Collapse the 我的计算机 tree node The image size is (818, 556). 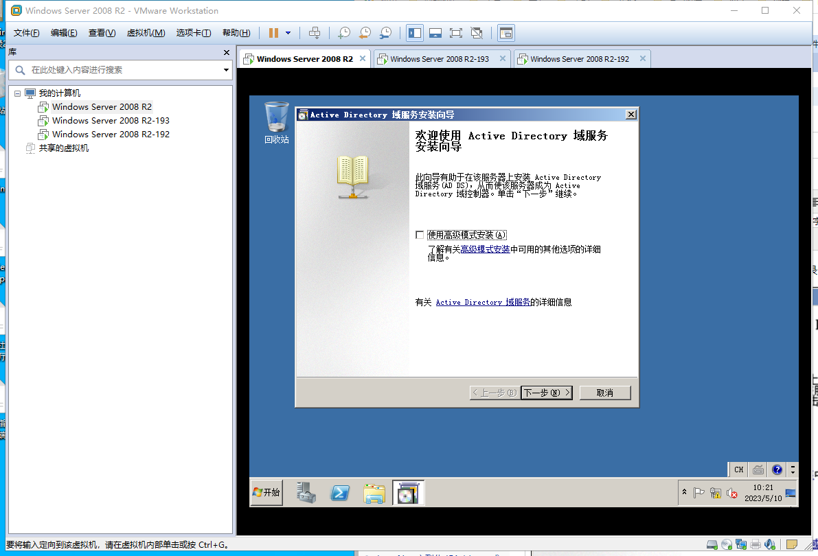(18, 93)
